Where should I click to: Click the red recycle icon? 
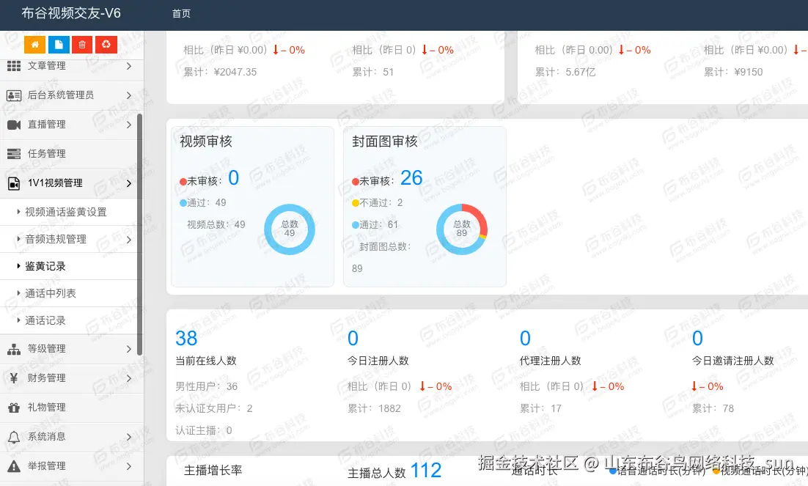pos(105,44)
